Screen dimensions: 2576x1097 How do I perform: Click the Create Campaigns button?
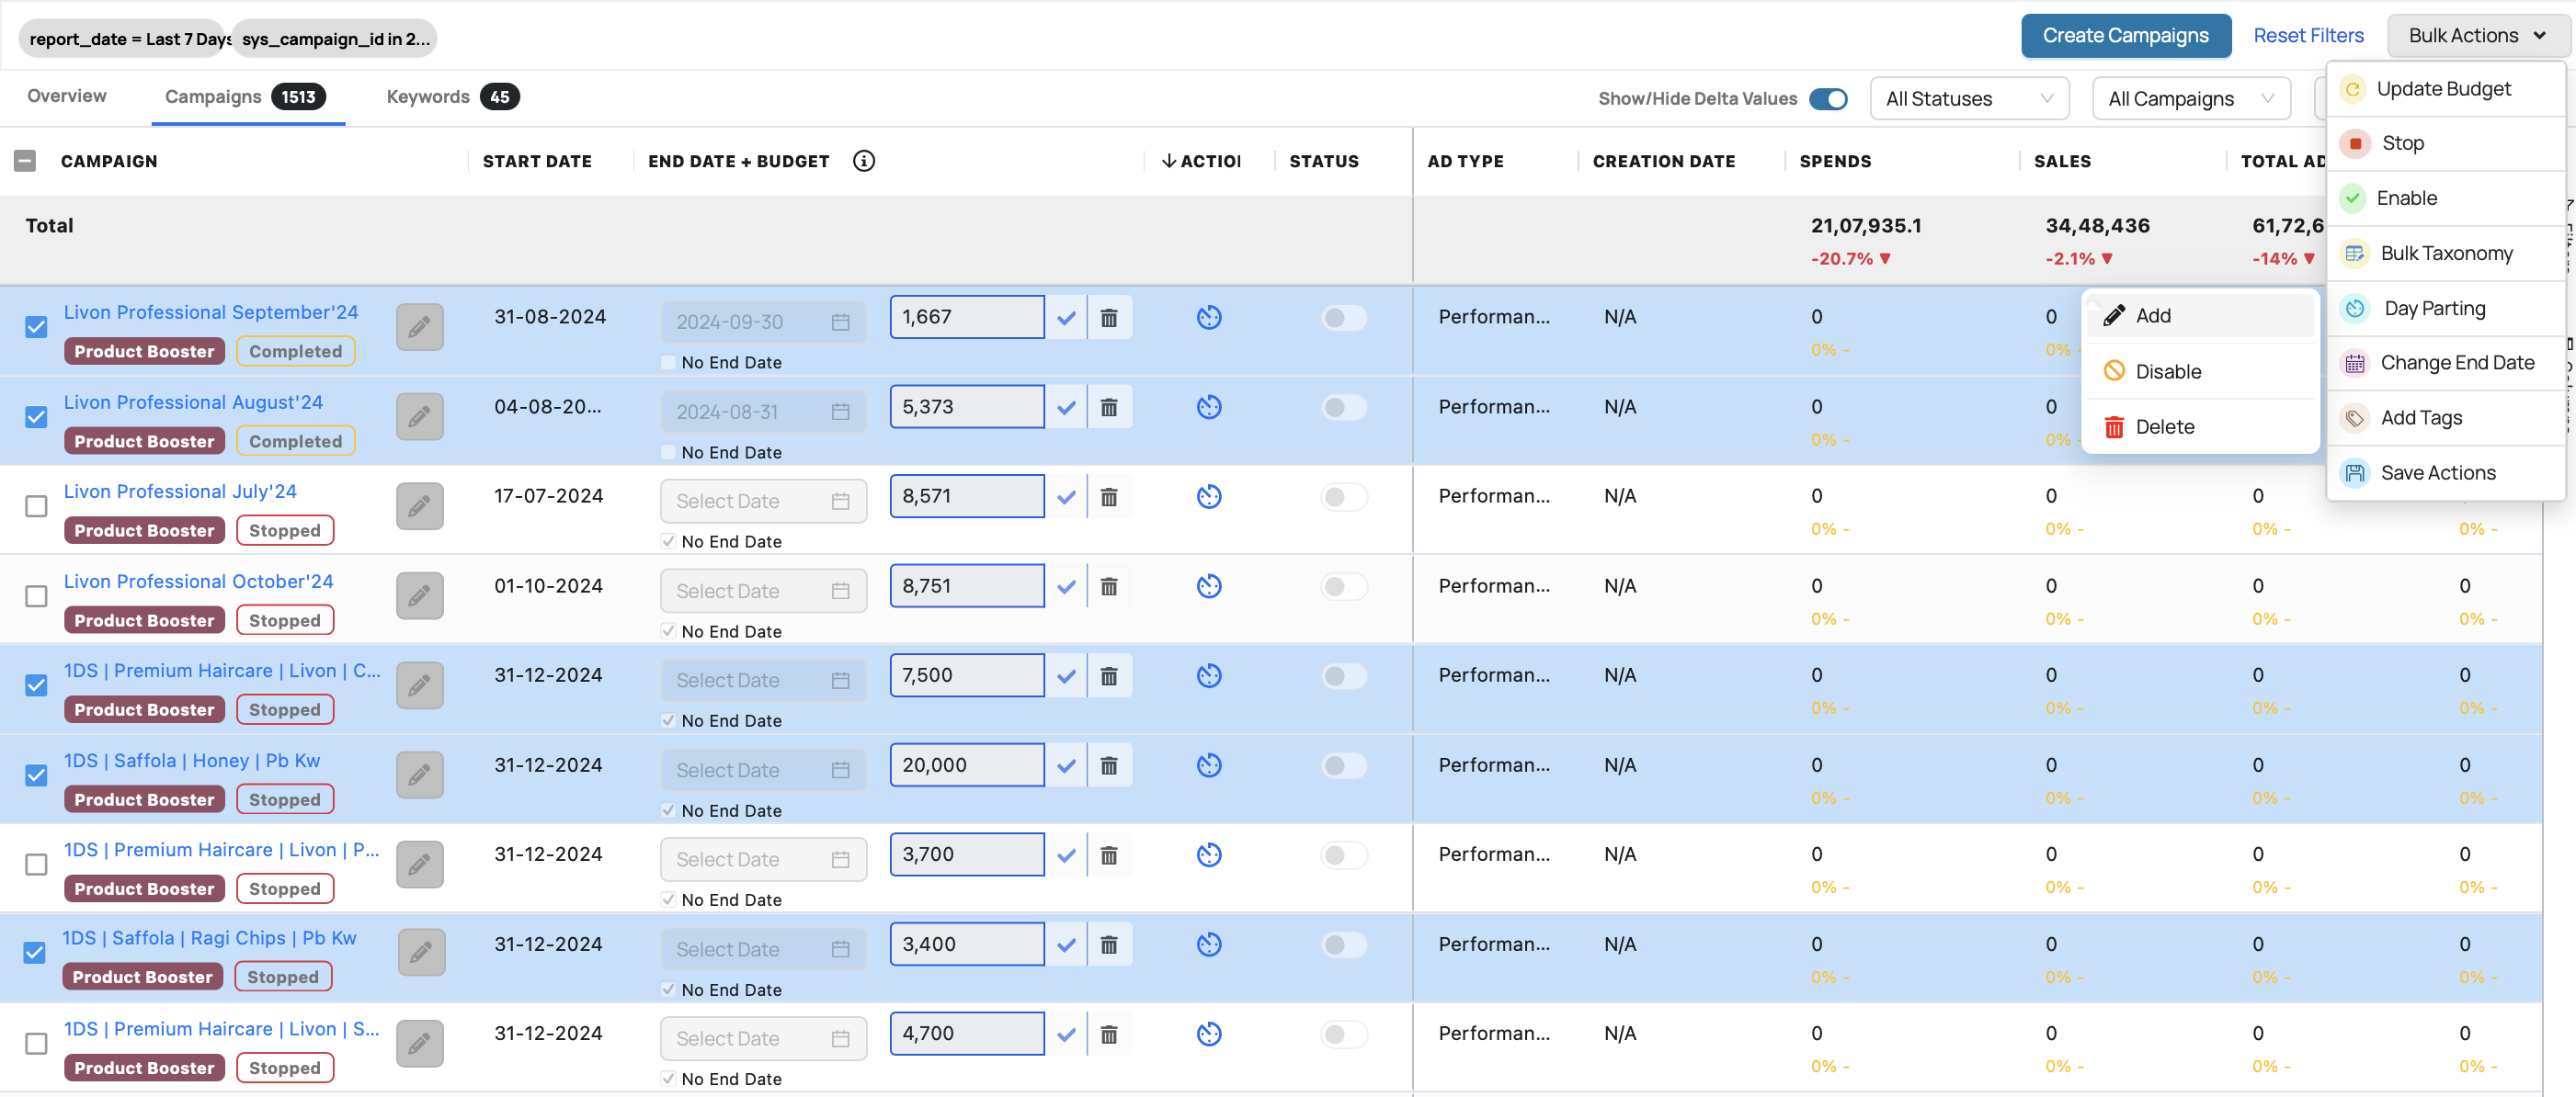(x=2125, y=36)
